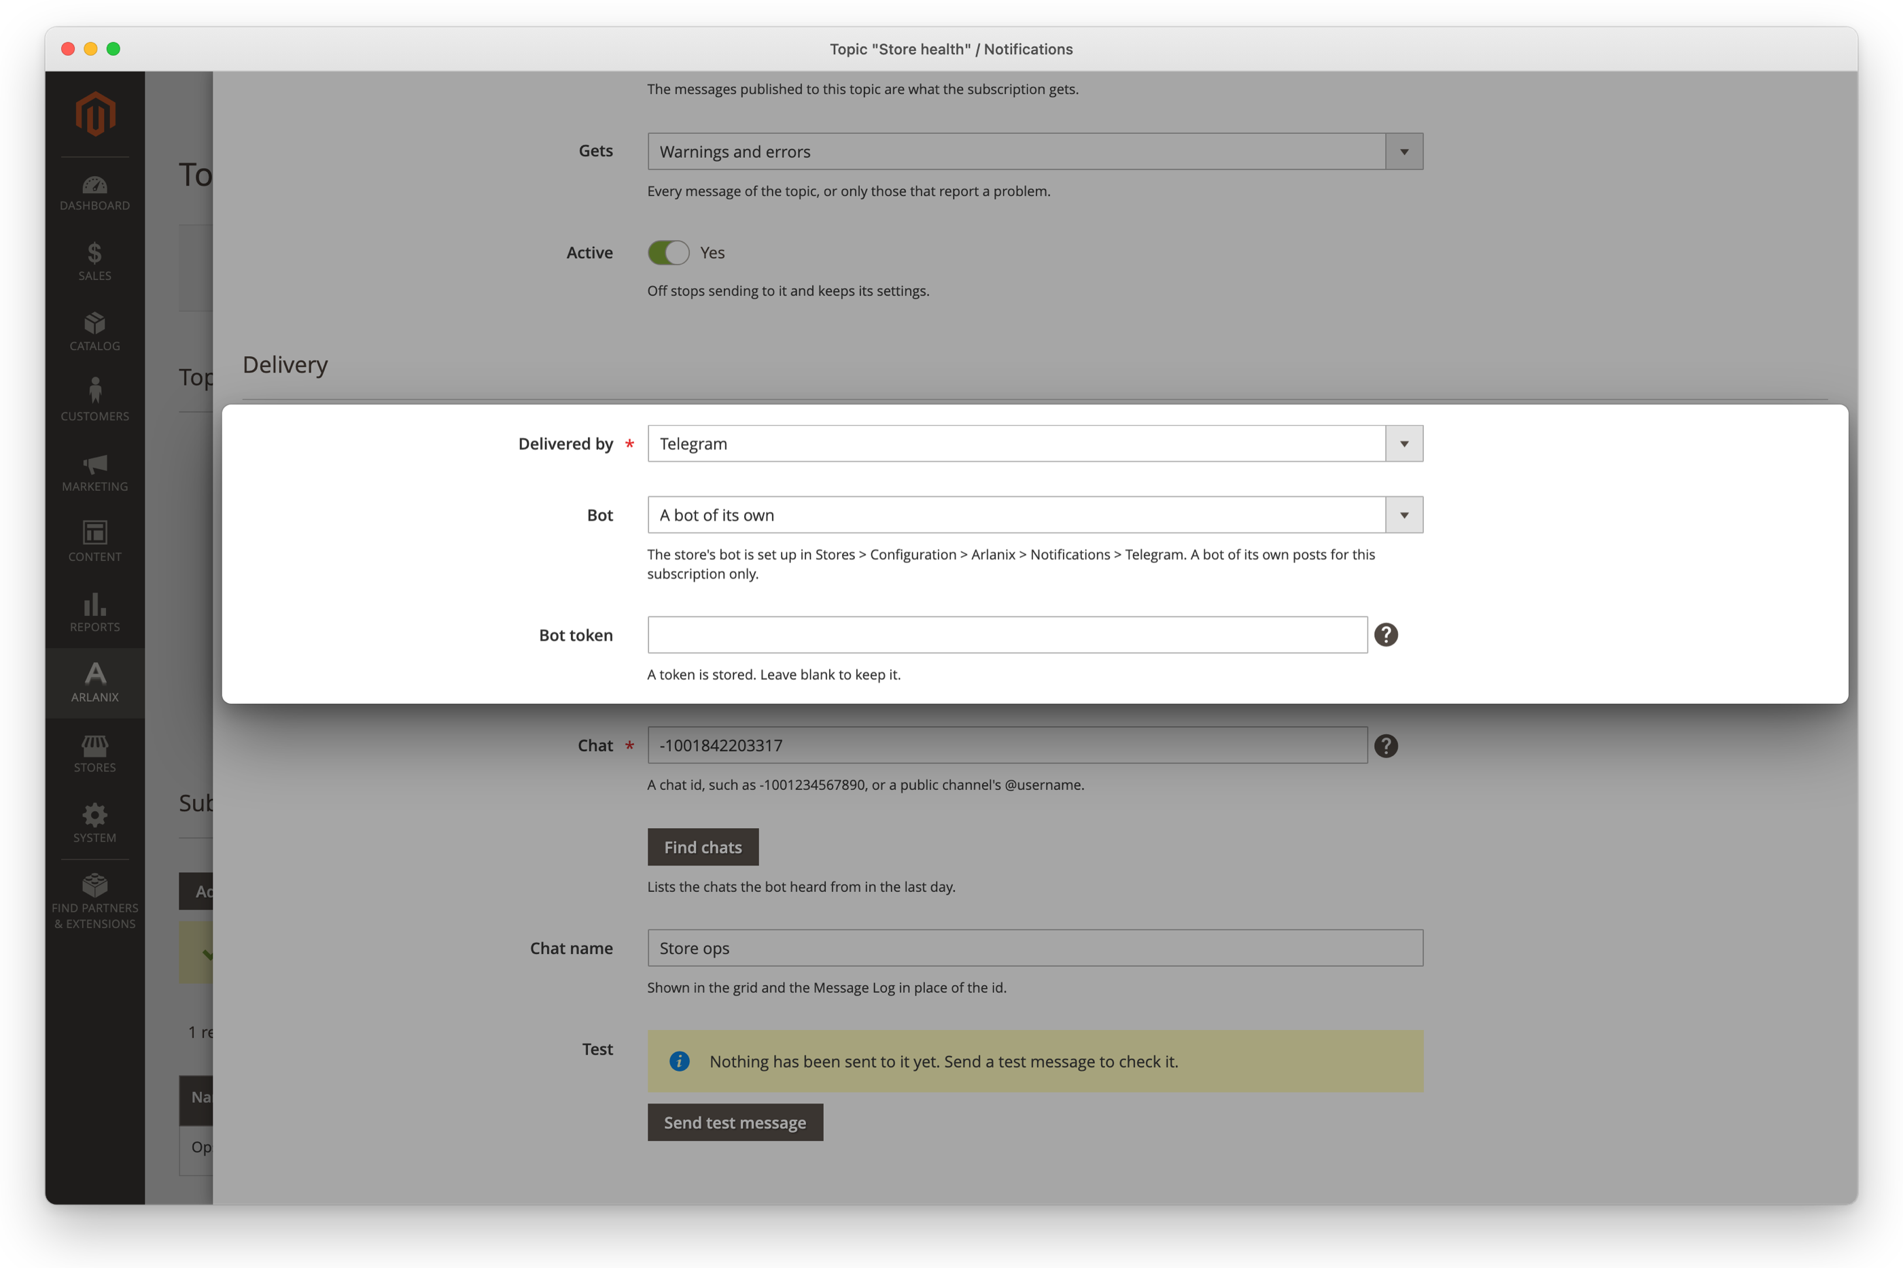Click the Find chats button
The height and width of the screenshot is (1268, 1903).
point(703,846)
